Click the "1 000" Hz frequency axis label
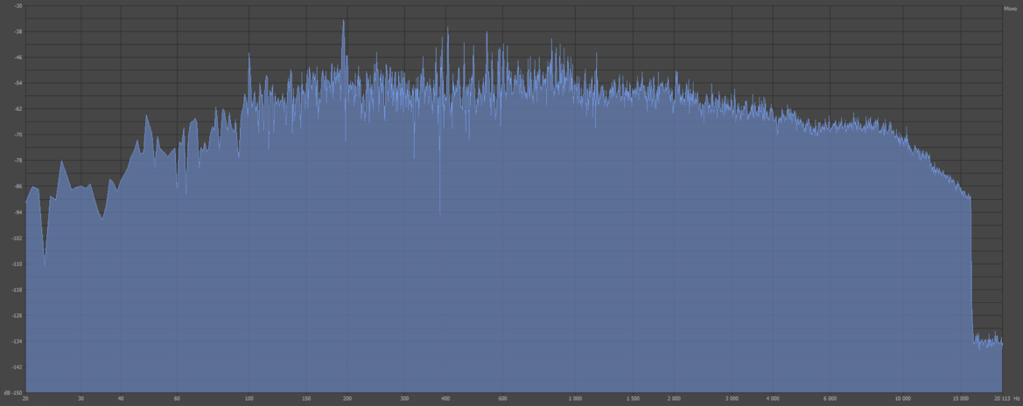Image resolution: width=1023 pixels, height=406 pixels. tap(575, 397)
